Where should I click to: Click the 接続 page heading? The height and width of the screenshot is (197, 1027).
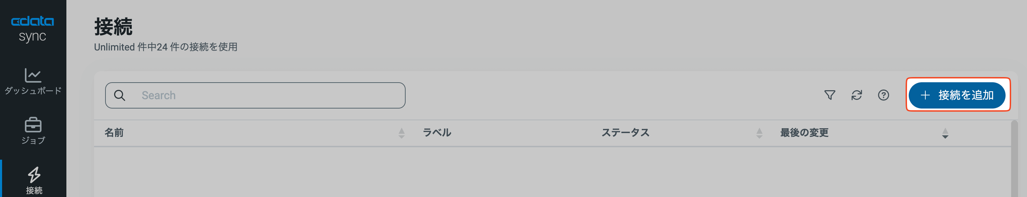[113, 27]
